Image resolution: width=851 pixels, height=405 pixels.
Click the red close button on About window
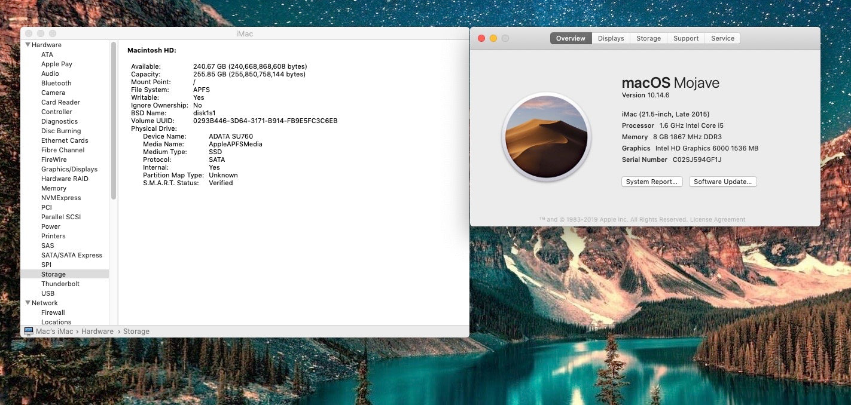pyautogui.click(x=481, y=38)
